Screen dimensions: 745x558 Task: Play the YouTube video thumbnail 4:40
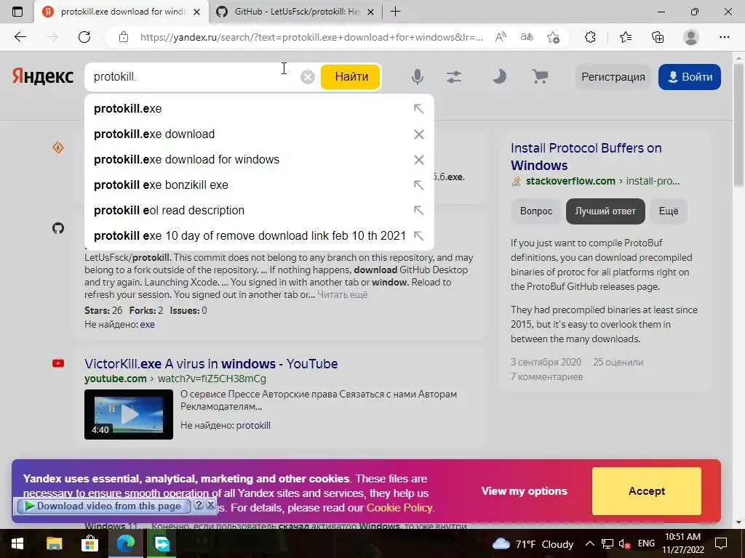pyautogui.click(x=129, y=414)
